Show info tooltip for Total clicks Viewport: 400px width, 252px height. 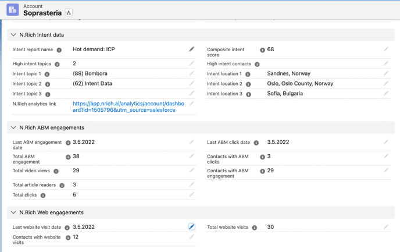pos(43,196)
